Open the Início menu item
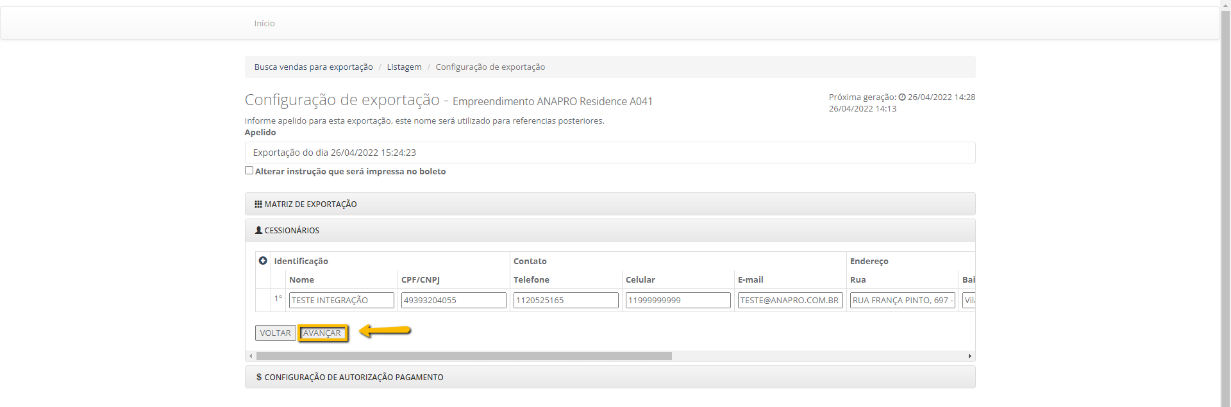This screenshot has width=1231, height=407. coord(264,24)
